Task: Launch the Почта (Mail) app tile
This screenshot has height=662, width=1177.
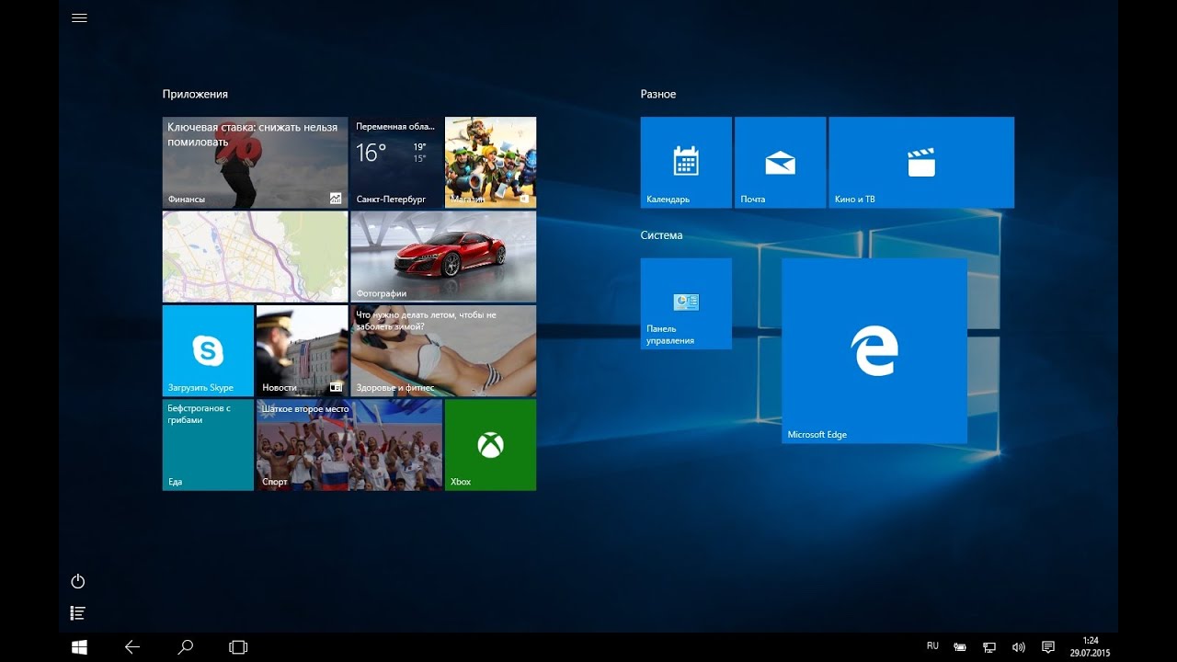Action: tap(780, 162)
